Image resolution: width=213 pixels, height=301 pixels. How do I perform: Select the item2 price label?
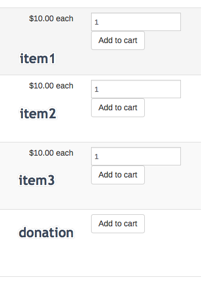coord(51,86)
